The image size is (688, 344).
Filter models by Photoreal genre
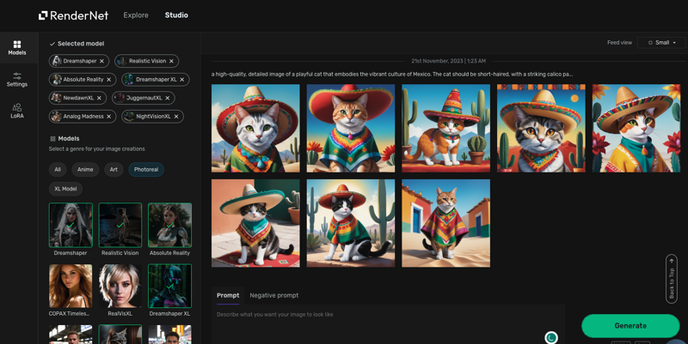pos(146,169)
